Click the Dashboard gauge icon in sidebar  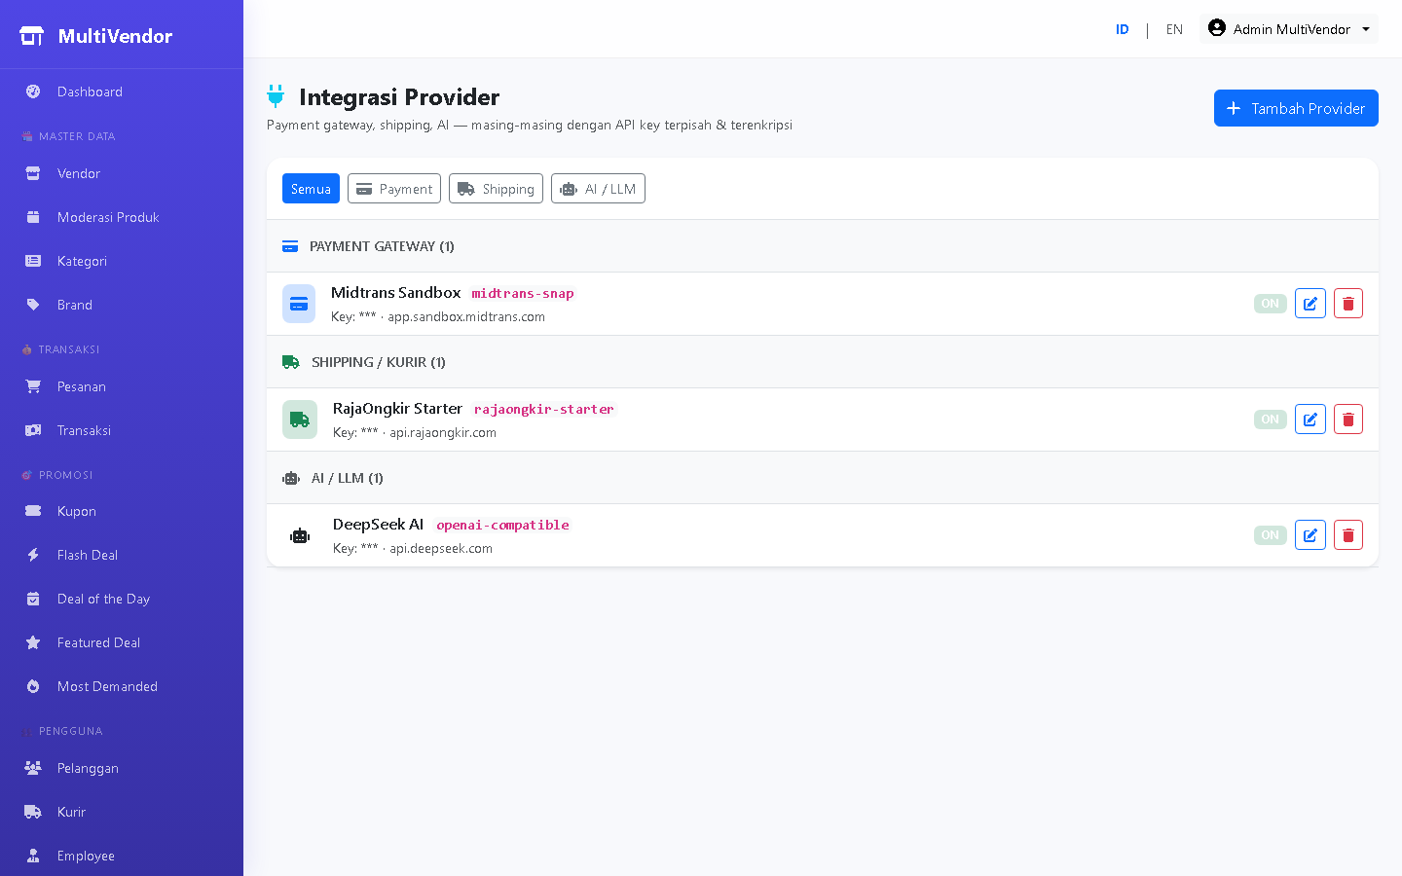[33, 91]
